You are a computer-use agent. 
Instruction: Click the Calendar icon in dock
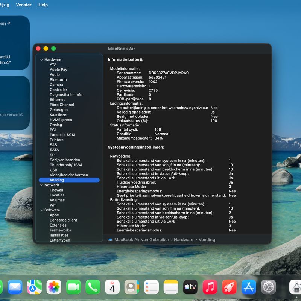coord(112,287)
